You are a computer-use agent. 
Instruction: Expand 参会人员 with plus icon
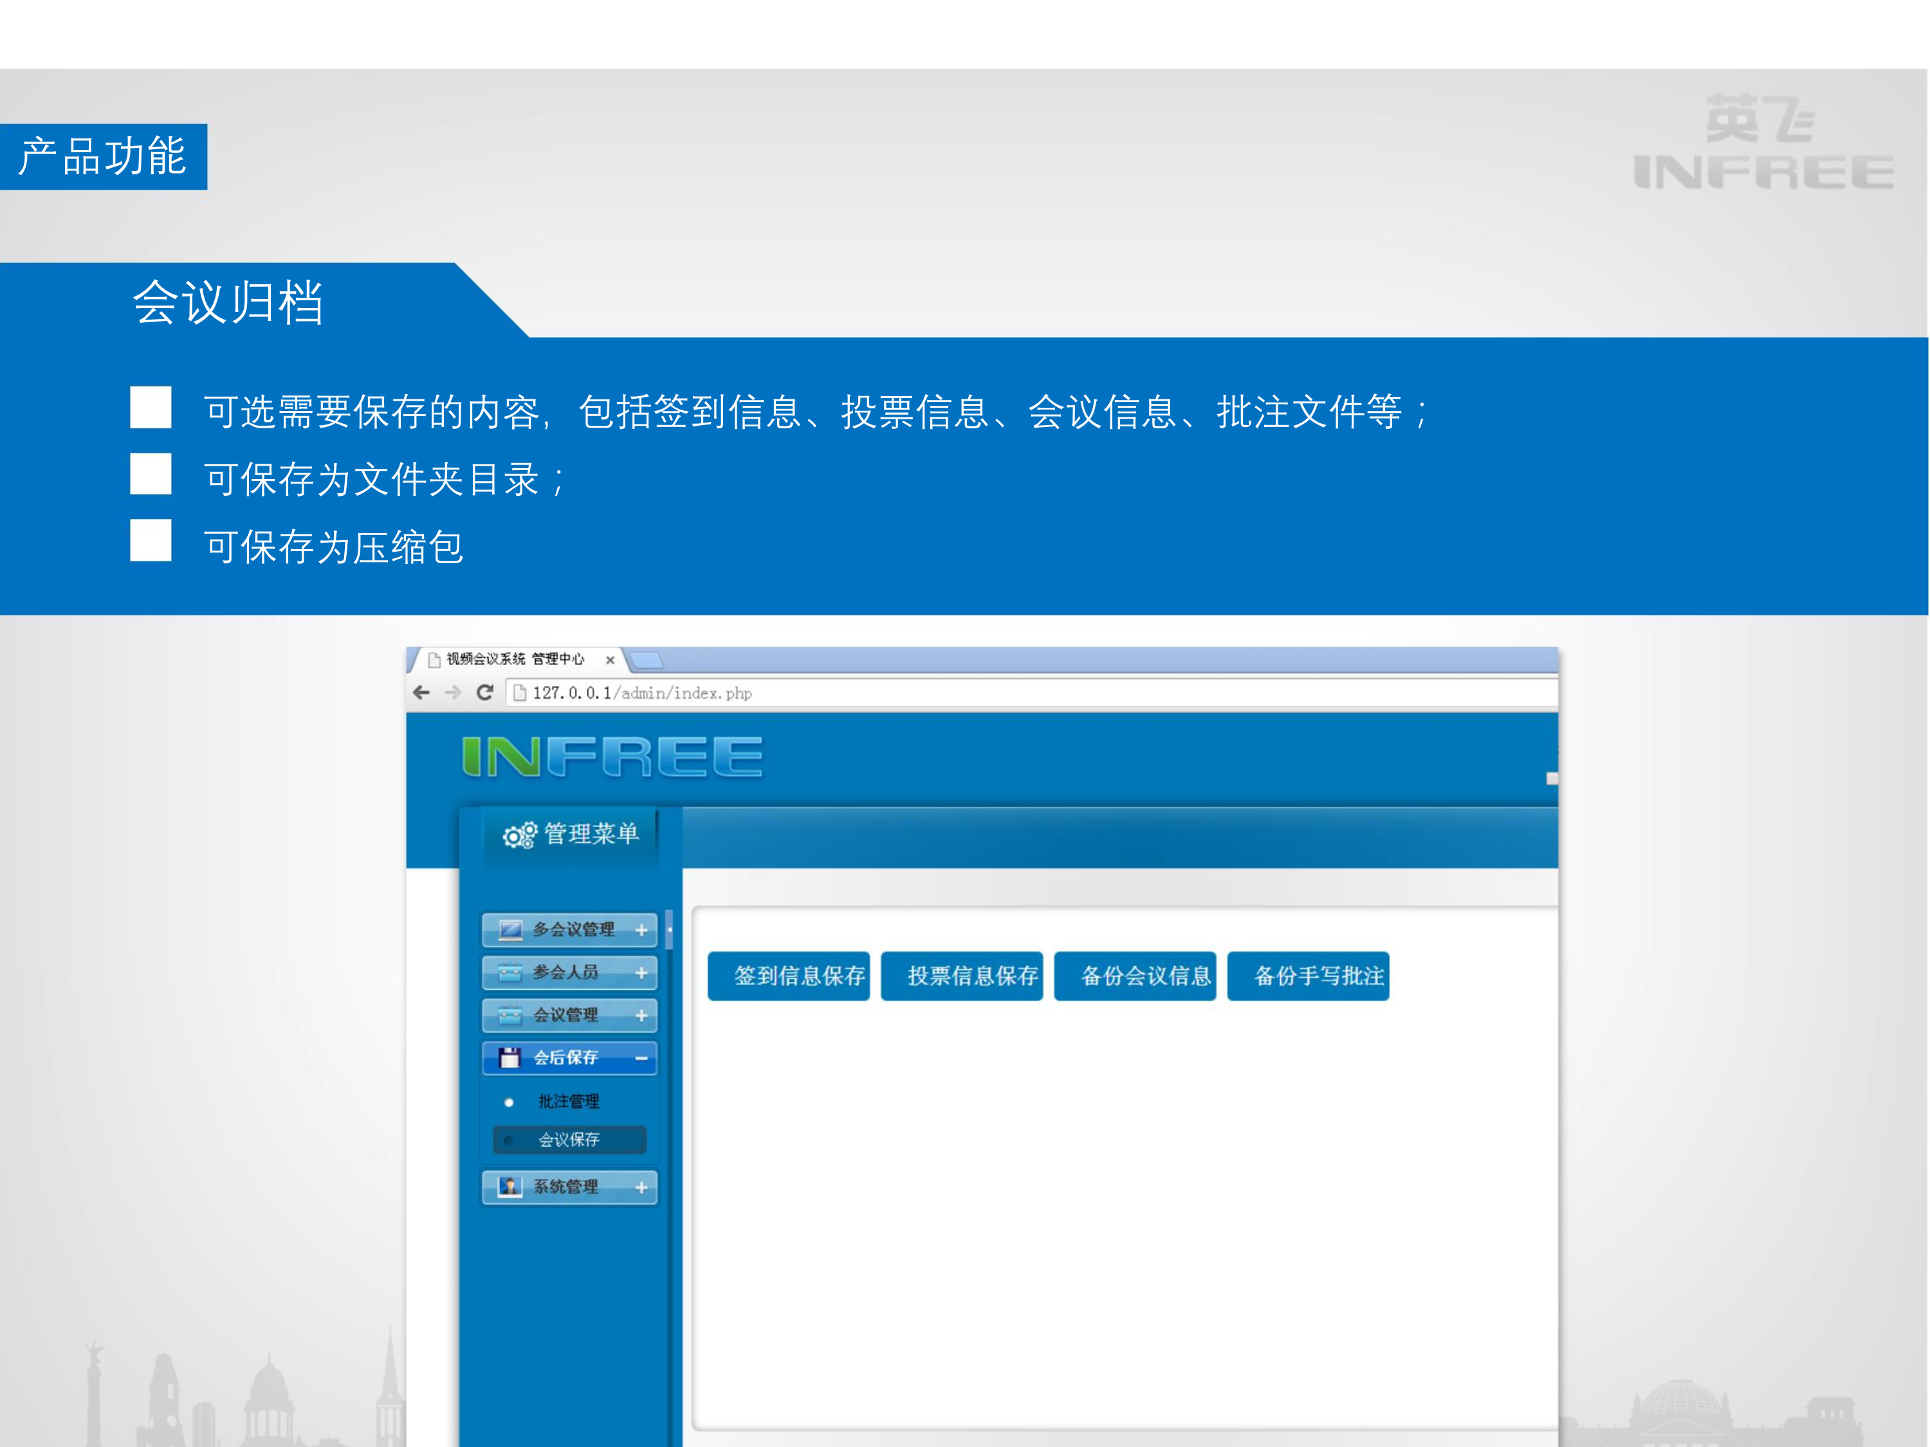(x=641, y=974)
